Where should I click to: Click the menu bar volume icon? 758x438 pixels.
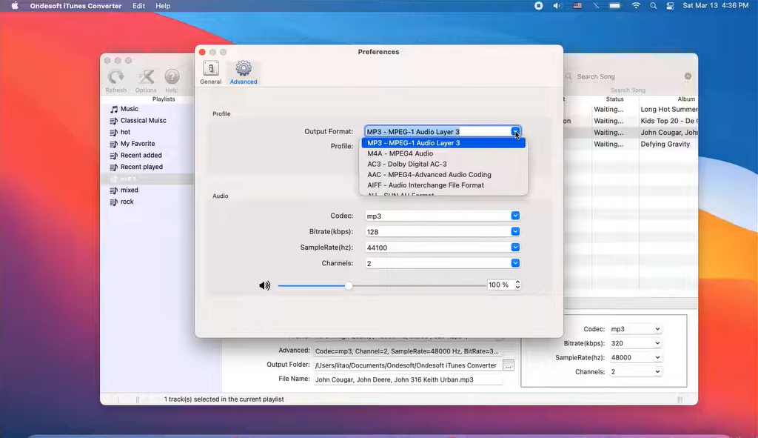coord(557,6)
